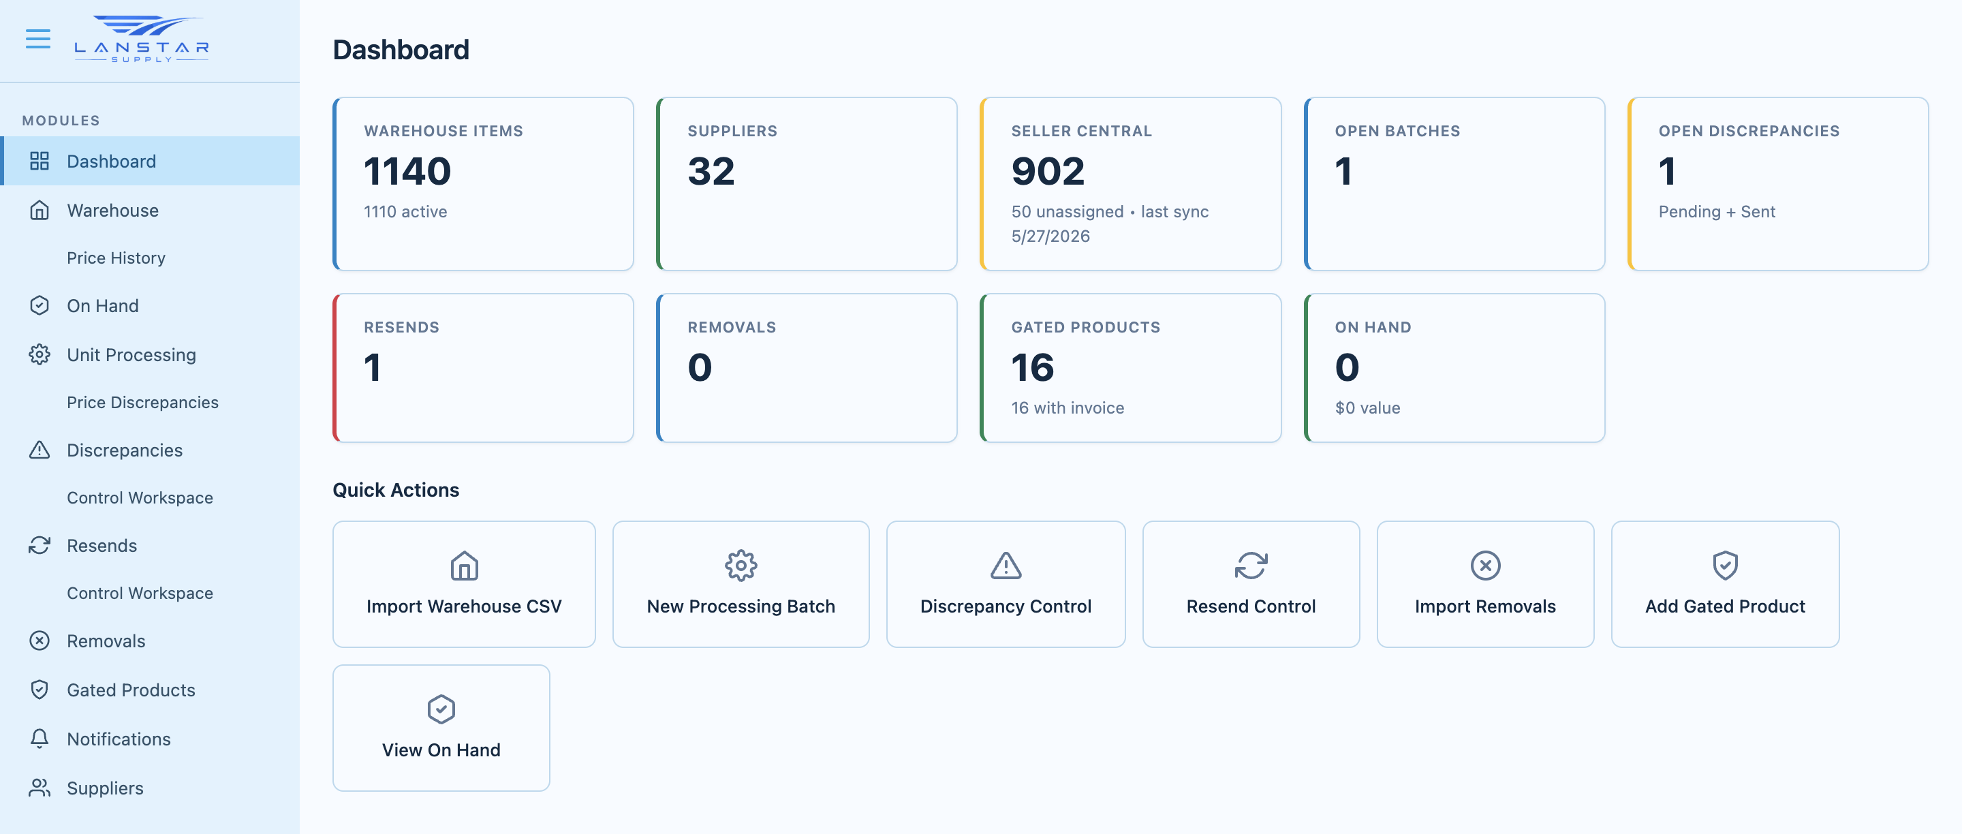
Task: Click the '50 unassigned • last sync' text
Action: (x=1110, y=212)
